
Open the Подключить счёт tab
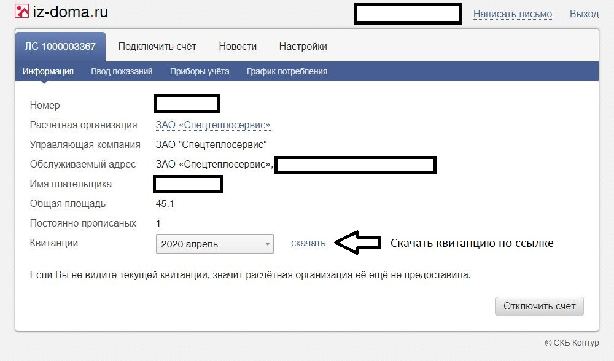[157, 47]
